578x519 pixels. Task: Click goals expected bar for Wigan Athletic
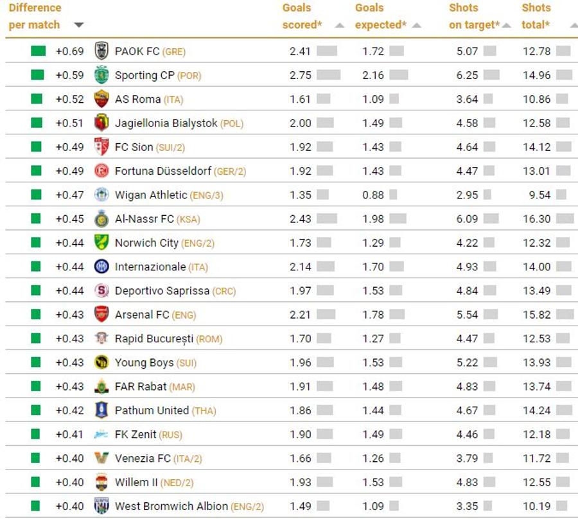point(393,195)
